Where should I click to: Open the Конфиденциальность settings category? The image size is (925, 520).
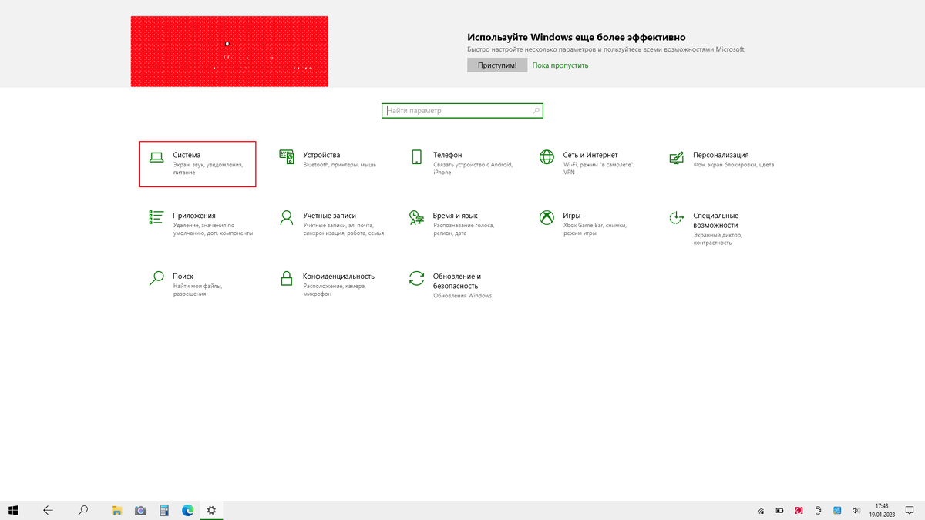tap(328, 284)
